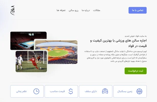The height and width of the screenshot is (102, 157).
Task: Open the درباره ما page
Action: (86, 10)
